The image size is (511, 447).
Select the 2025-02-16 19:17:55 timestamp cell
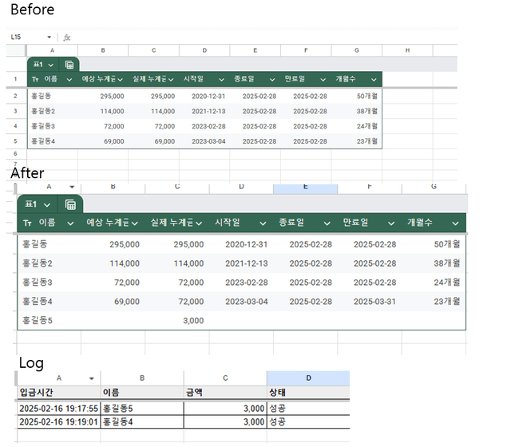pos(57,408)
